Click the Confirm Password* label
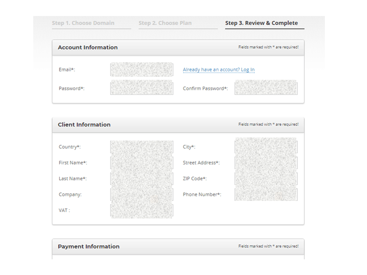This screenshot has height=275, width=367. tap(205, 88)
